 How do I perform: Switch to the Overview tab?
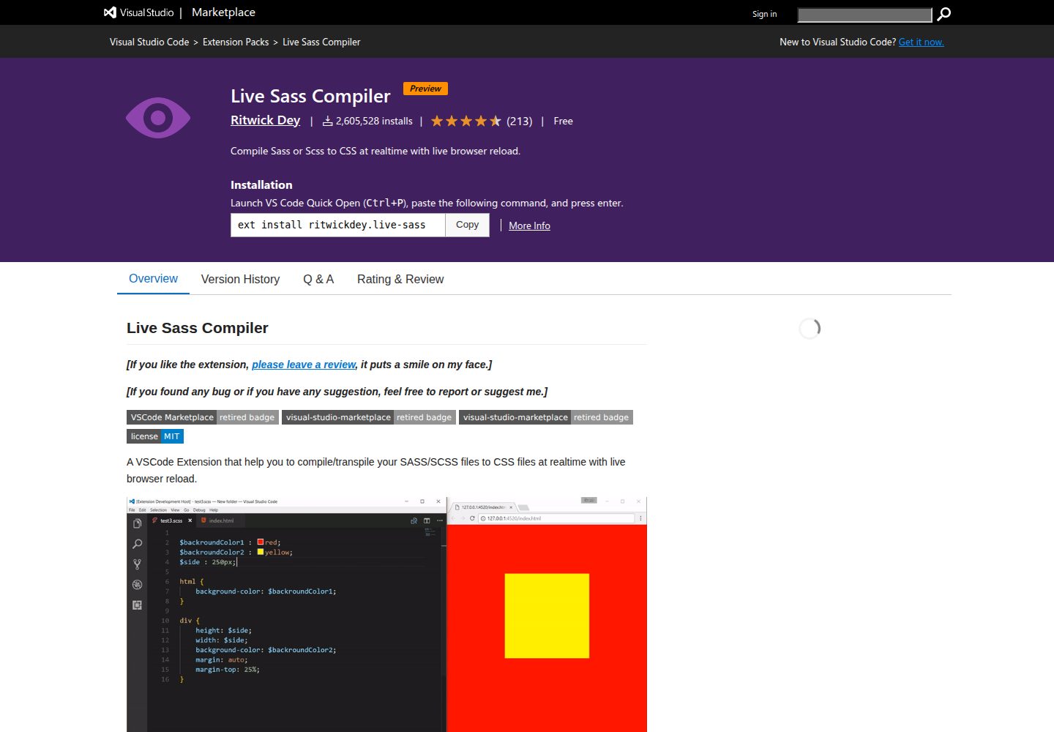(153, 279)
